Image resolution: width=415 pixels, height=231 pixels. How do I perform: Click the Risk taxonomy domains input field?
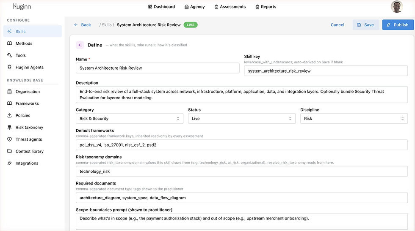point(242,171)
